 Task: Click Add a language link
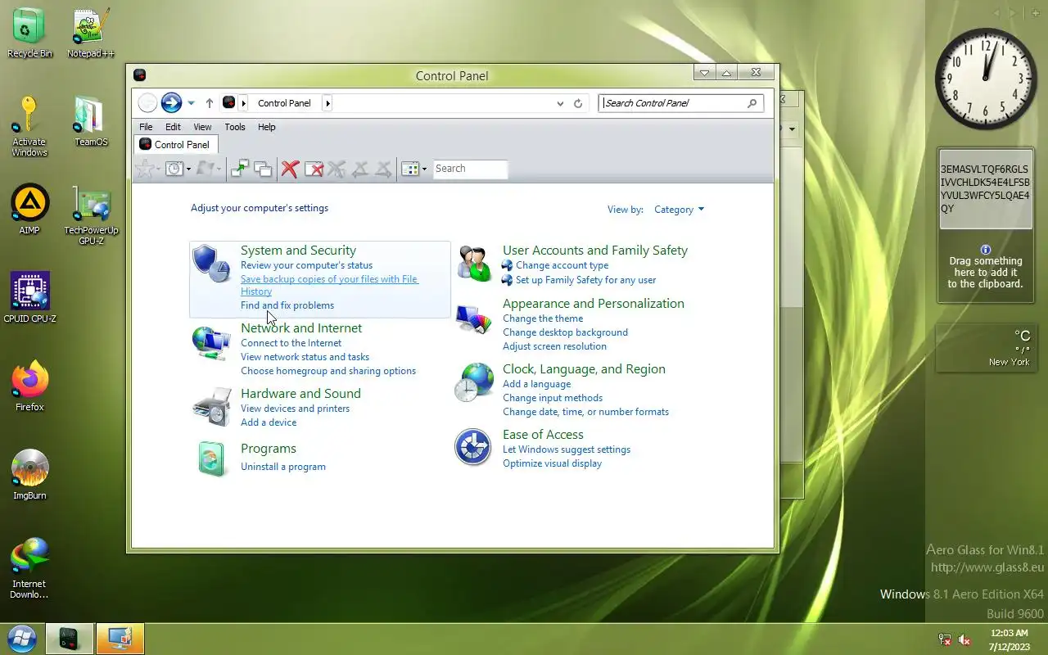pyautogui.click(x=536, y=384)
